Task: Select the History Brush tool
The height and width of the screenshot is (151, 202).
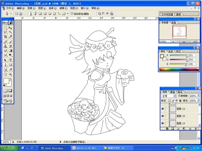Action: (x=11, y=46)
